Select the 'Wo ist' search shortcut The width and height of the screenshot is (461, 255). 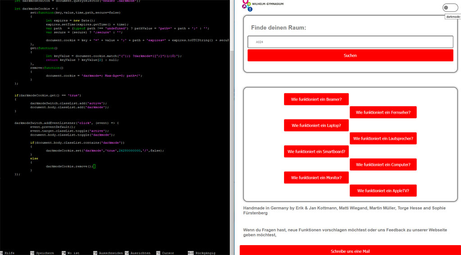point(73,253)
